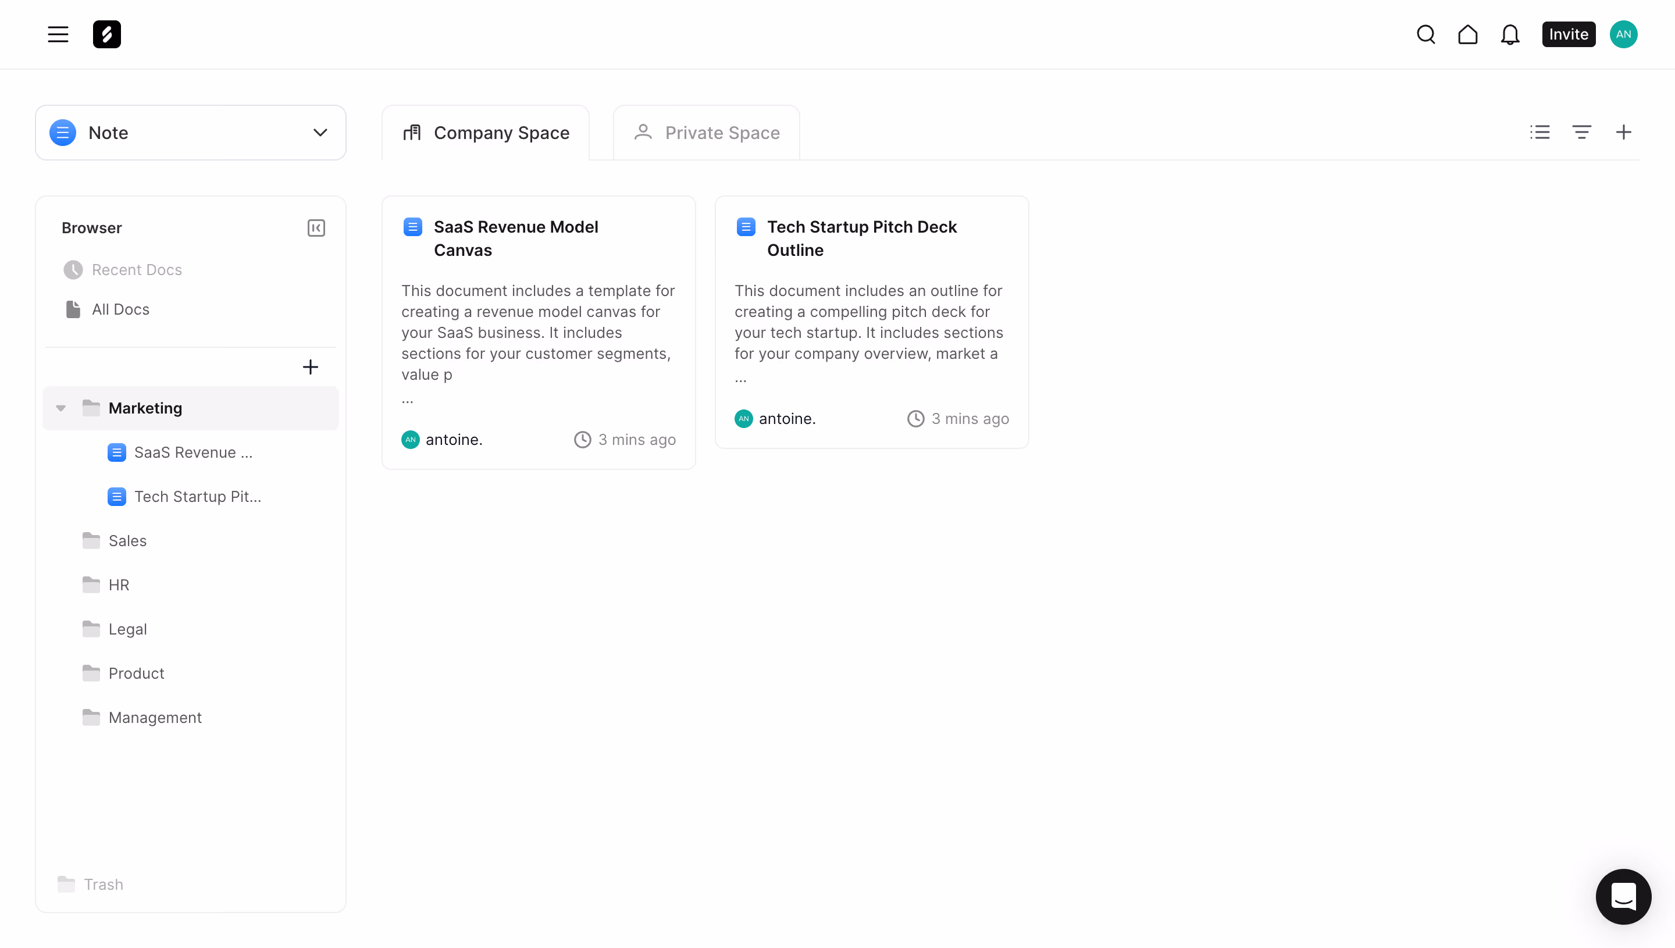Screen dimensions: 1675x948
Task: Collapse the Marketing folder arrow
Action: click(60, 408)
